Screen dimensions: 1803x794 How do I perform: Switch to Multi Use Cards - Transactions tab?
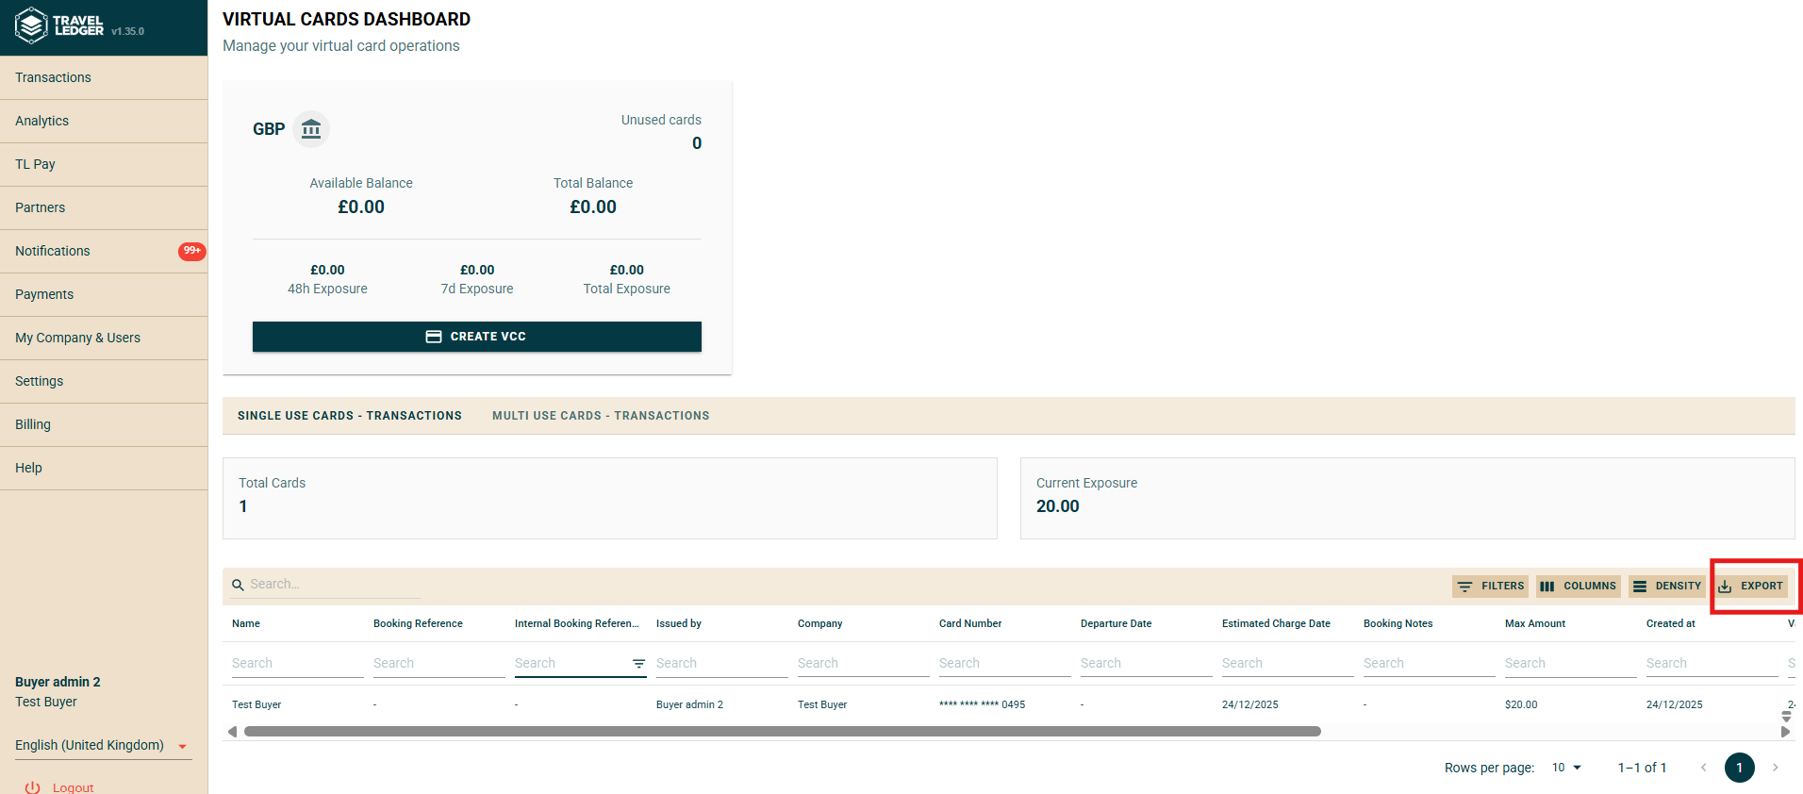[x=601, y=416]
